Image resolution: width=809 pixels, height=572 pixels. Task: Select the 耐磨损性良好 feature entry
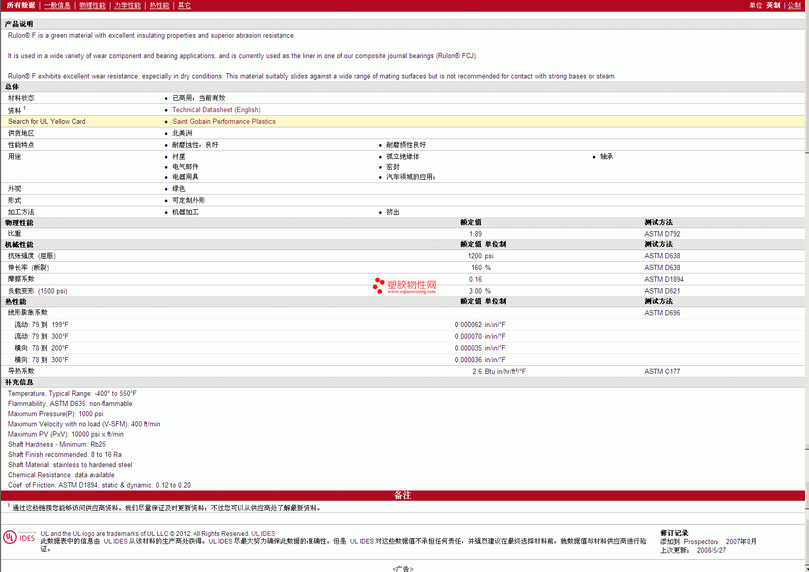pos(406,145)
